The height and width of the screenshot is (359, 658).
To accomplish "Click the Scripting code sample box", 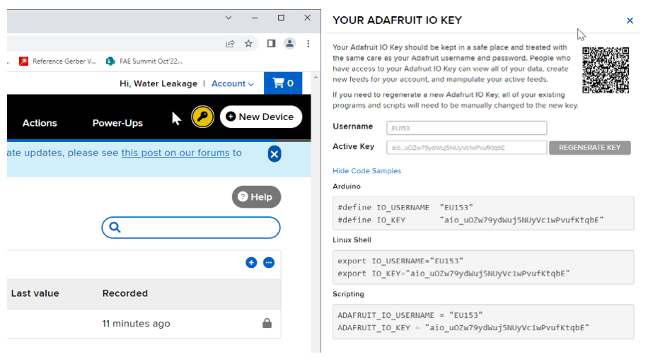I will tap(483, 322).
